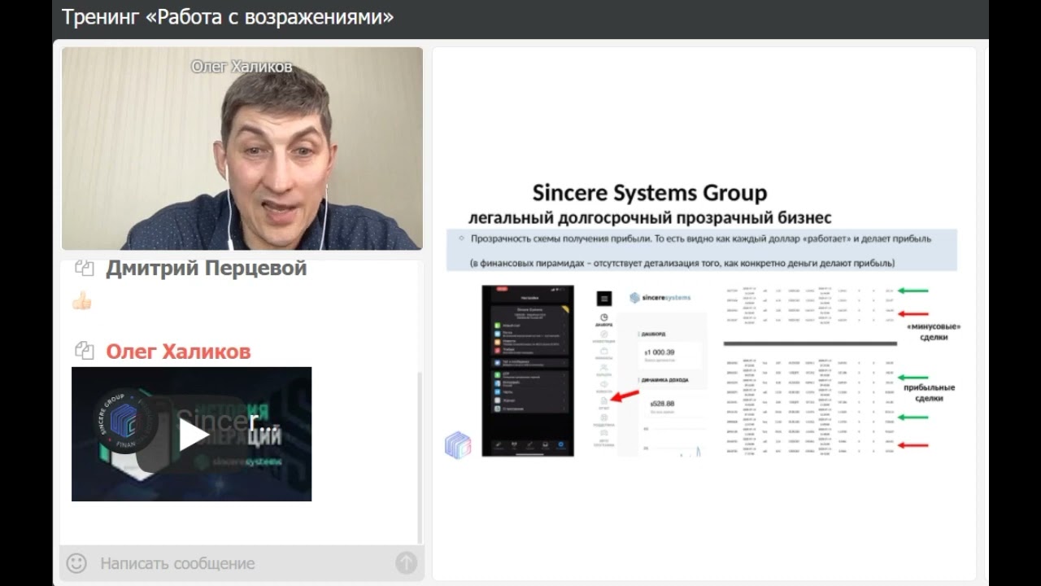Click Дмитрий Перцевой name in chat
Viewport: 1041px width, 586px height.
point(207,268)
